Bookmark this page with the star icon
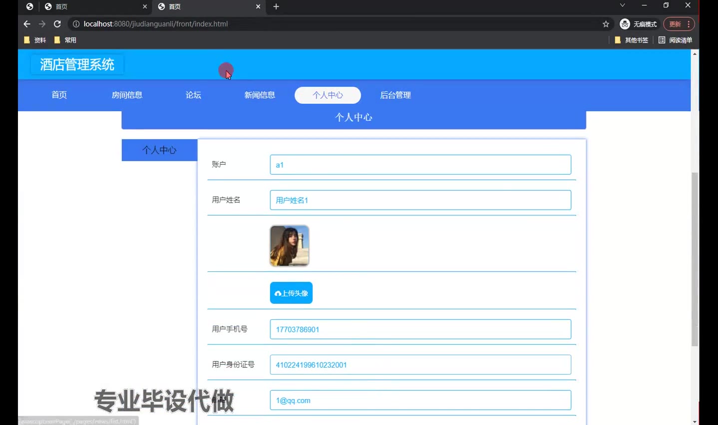Screen dimensions: 718x425 pos(606,24)
